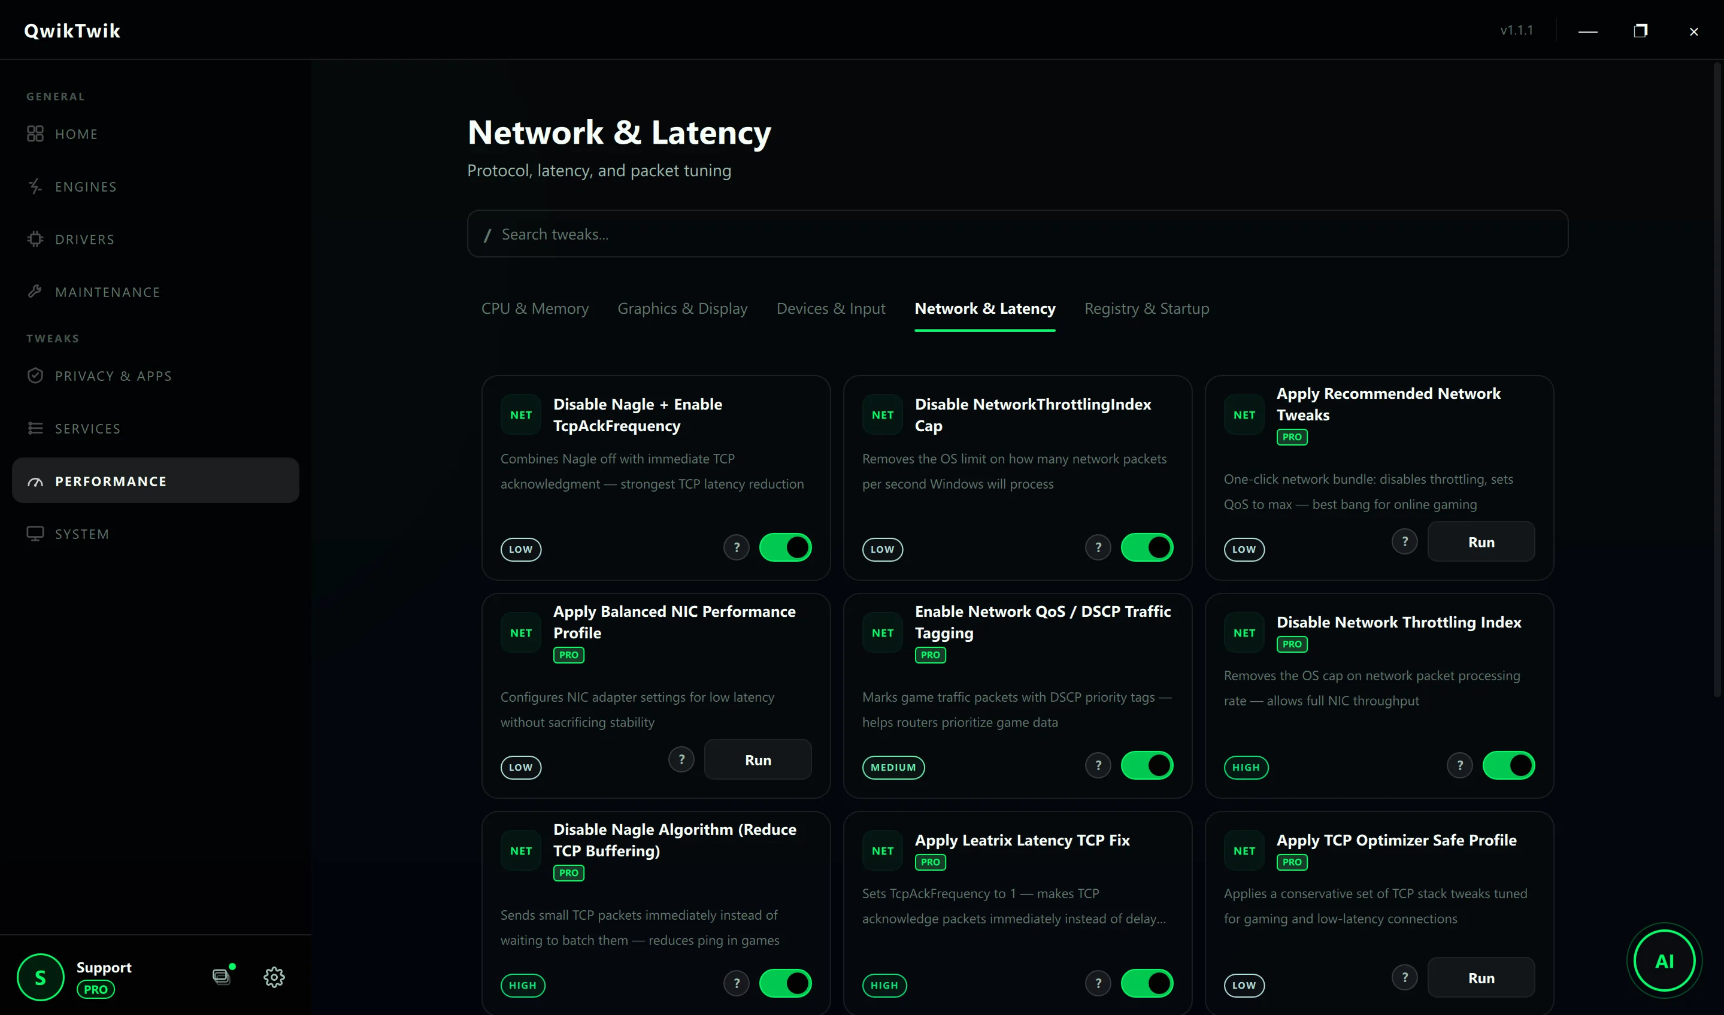Toggle Enable Network QoS / DSCP Traffic Tagging
Viewport: 1724px width, 1015px height.
click(x=1147, y=765)
